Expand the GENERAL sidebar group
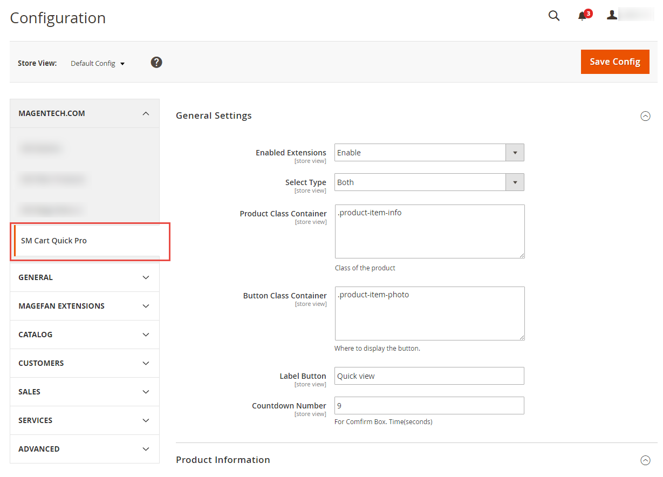This screenshot has height=477, width=663. [x=85, y=277]
